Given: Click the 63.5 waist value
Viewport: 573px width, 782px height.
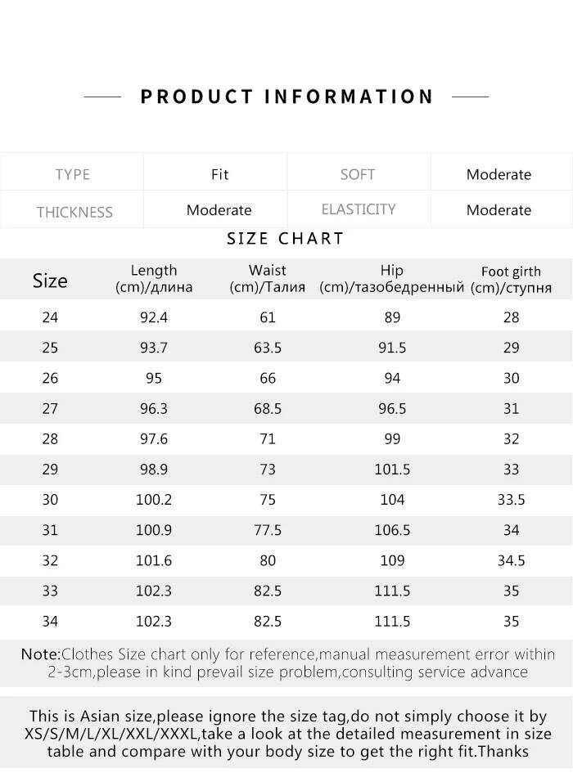Looking at the screenshot, I should [268, 348].
